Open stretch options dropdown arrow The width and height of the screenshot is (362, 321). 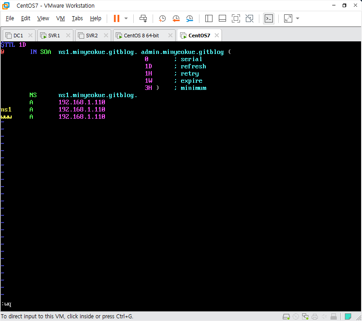click(x=298, y=18)
